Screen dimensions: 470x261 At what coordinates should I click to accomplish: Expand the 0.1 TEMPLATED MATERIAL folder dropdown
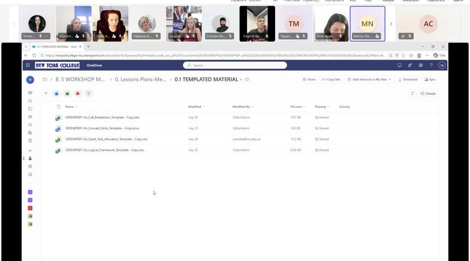point(241,80)
